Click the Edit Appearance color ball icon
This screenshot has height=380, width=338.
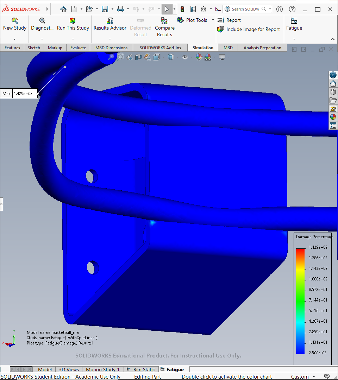[x=199, y=57]
